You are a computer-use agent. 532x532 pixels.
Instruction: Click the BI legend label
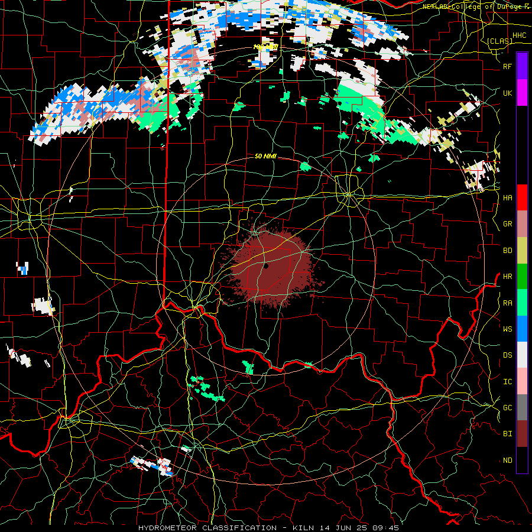(x=507, y=434)
